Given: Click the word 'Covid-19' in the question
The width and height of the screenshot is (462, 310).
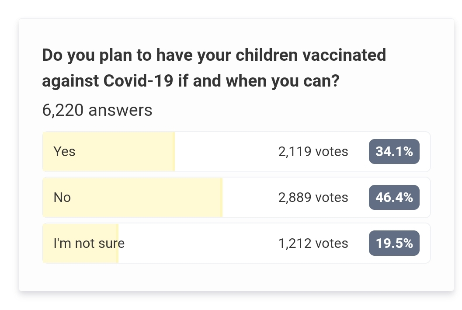Looking at the screenshot, I should click(138, 81).
